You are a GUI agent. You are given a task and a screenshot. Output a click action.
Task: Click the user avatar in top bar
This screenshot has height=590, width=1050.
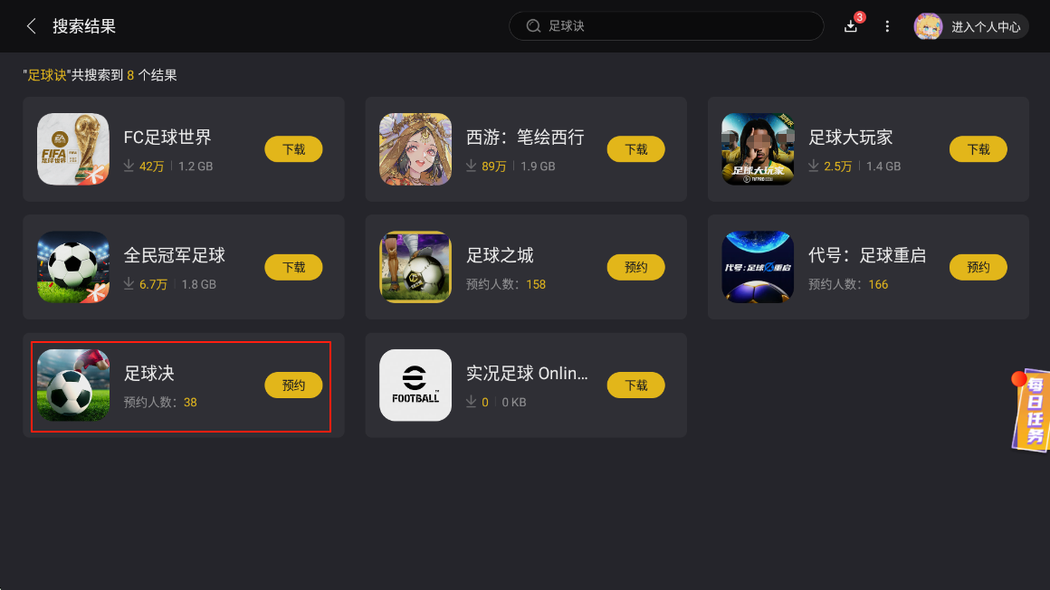pos(928,26)
